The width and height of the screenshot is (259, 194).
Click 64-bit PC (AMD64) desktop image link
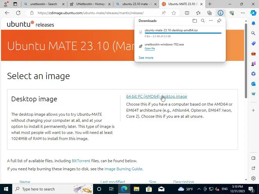tap(156, 96)
